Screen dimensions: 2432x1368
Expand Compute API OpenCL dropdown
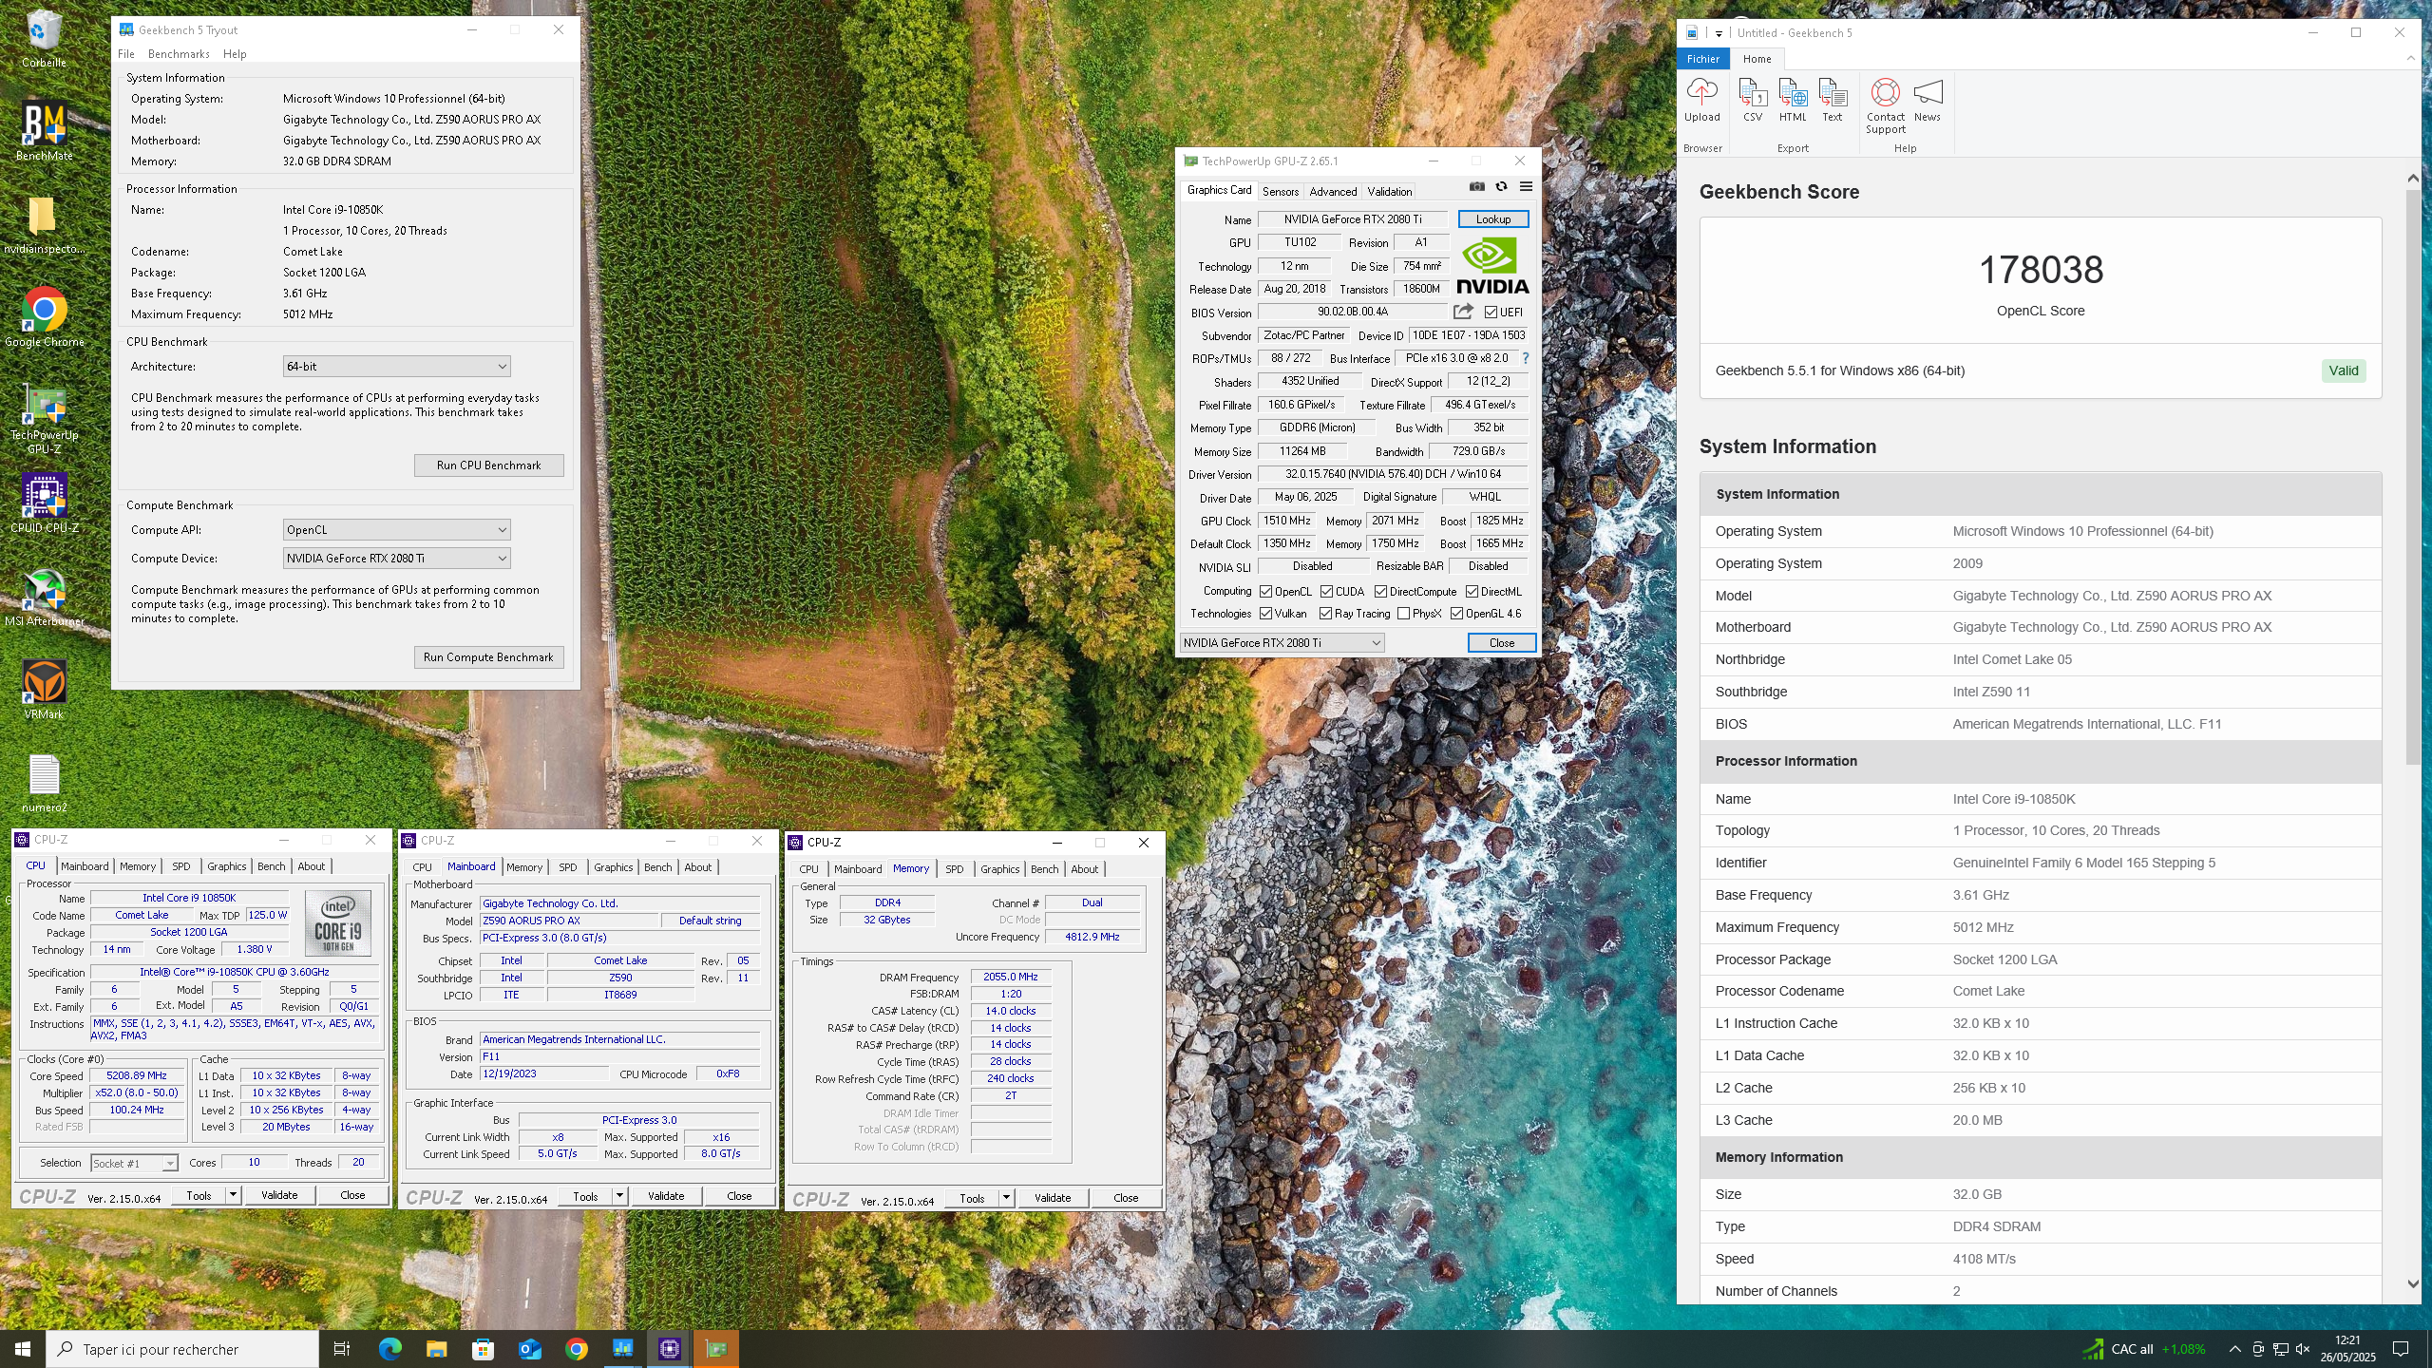tap(396, 530)
